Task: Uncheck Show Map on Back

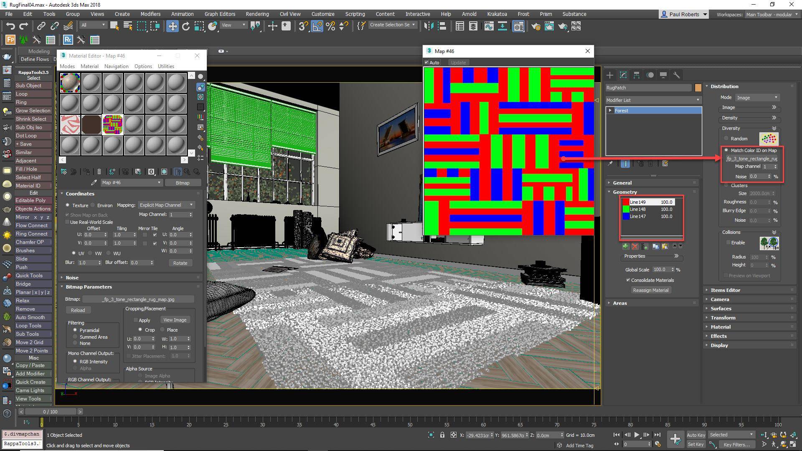Action: 67,215
